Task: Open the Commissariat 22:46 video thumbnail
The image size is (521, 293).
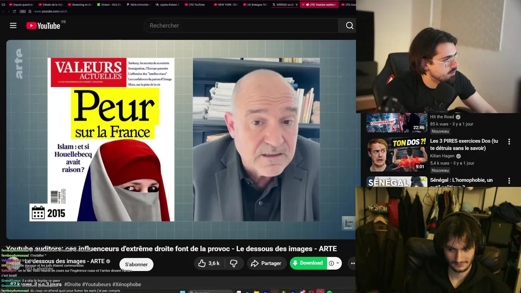Action: (397, 123)
